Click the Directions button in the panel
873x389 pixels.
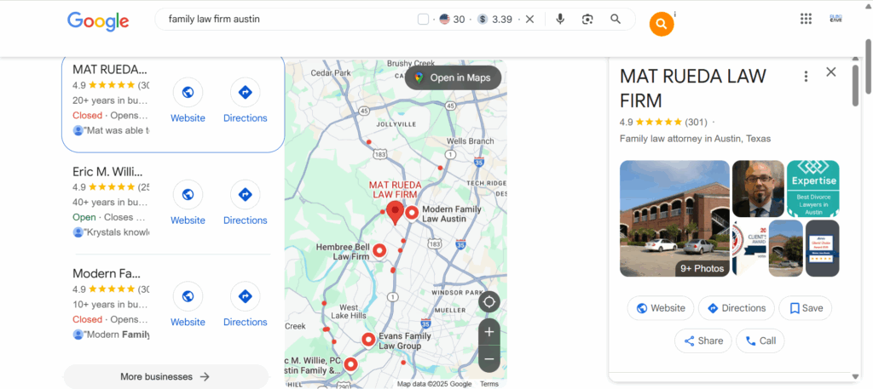[736, 308]
